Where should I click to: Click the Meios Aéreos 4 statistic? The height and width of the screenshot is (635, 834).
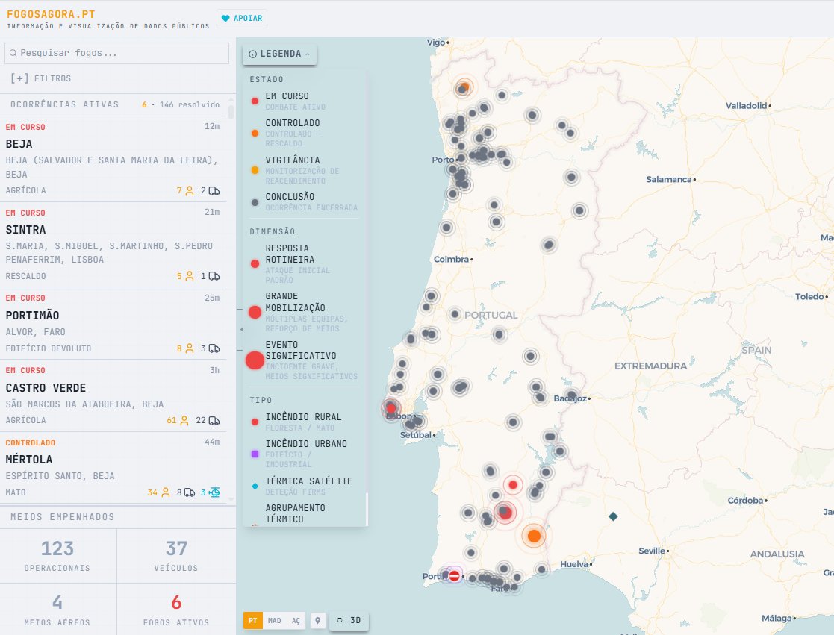(x=57, y=609)
